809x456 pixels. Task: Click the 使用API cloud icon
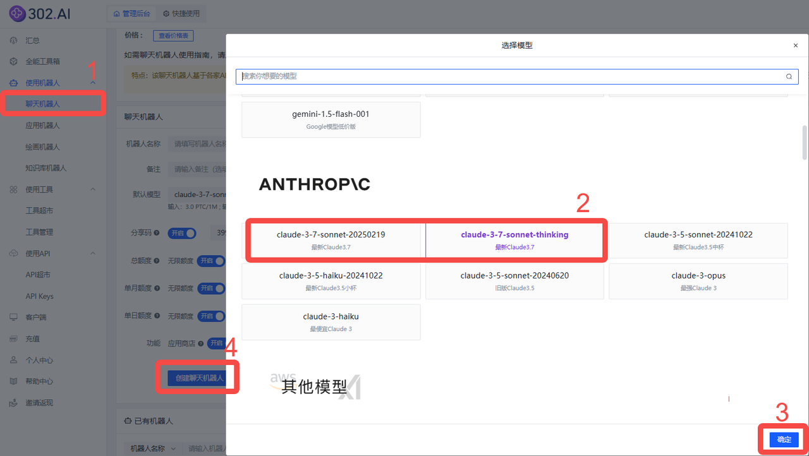(x=13, y=253)
